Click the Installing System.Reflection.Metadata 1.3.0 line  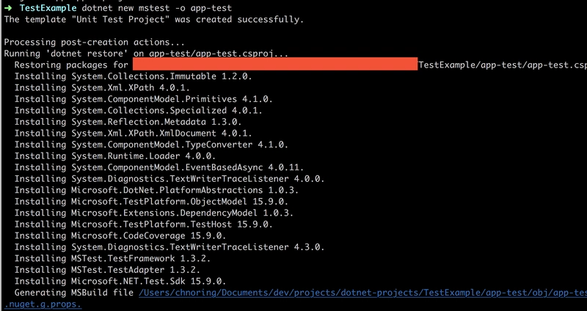128,122
